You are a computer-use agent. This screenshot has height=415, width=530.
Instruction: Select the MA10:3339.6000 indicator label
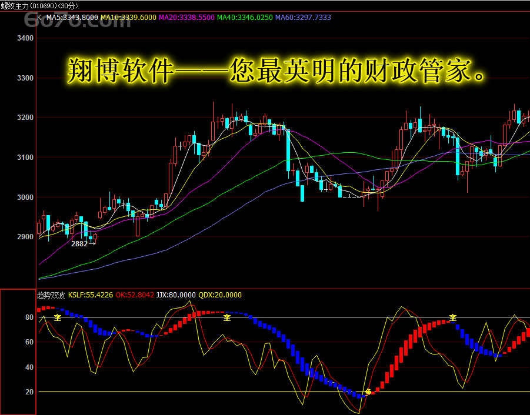tap(128, 18)
